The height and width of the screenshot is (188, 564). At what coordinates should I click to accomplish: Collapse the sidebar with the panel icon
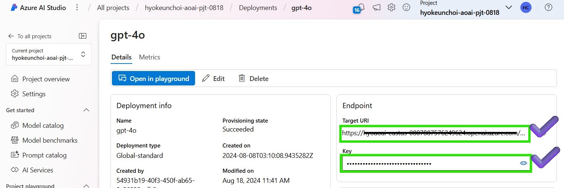[x=83, y=36]
